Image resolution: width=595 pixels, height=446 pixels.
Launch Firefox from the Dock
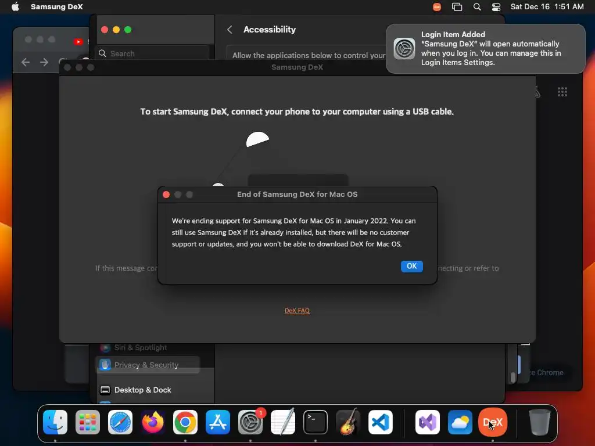click(x=153, y=422)
